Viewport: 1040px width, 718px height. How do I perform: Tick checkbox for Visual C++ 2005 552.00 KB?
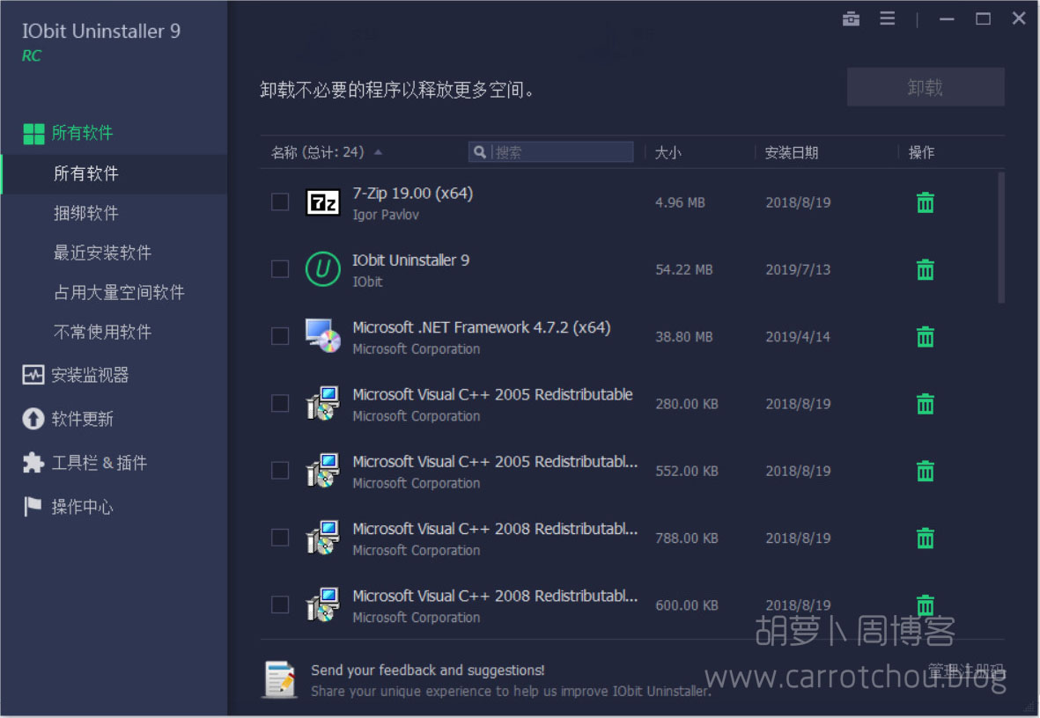pyautogui.click(x=280, y=470)
